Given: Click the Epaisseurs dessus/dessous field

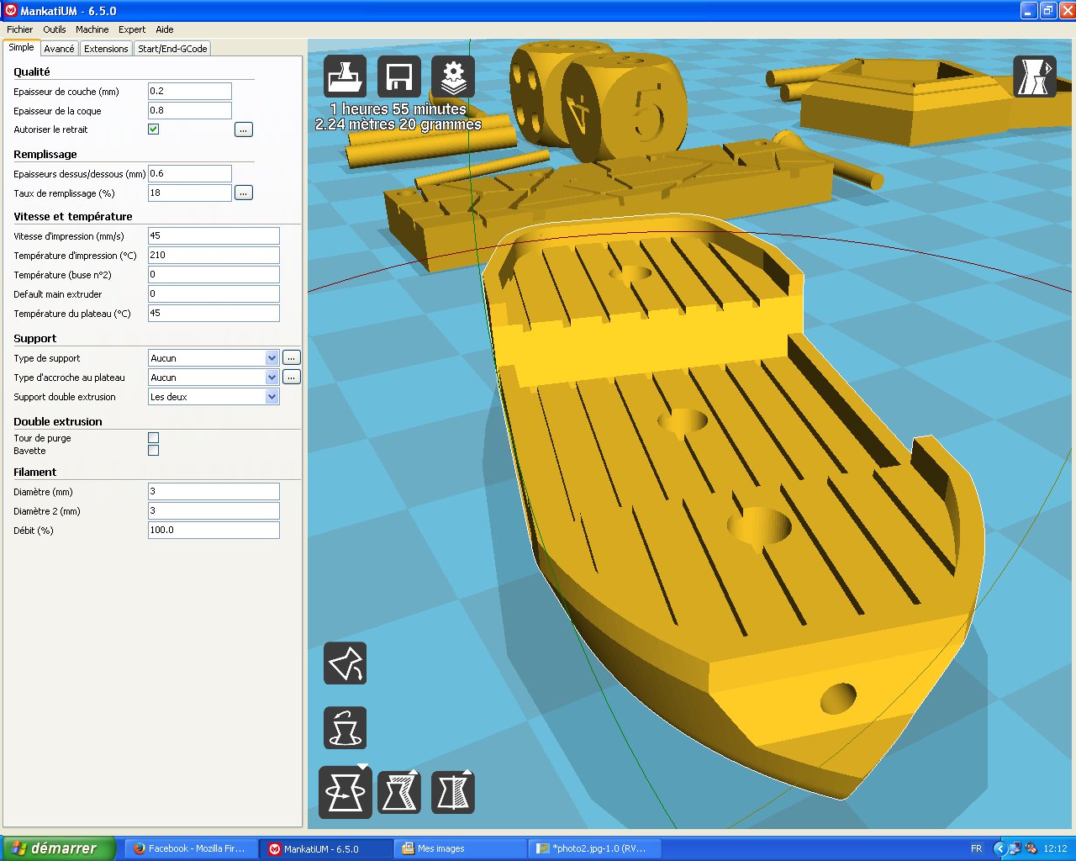Looking at the screenshot, I should pyautogui.click(x=190, y=173).
